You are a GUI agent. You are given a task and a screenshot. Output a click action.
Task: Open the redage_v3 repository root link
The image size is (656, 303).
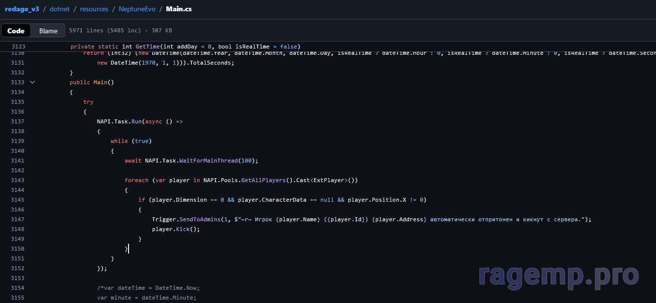(x=22, y=9)
